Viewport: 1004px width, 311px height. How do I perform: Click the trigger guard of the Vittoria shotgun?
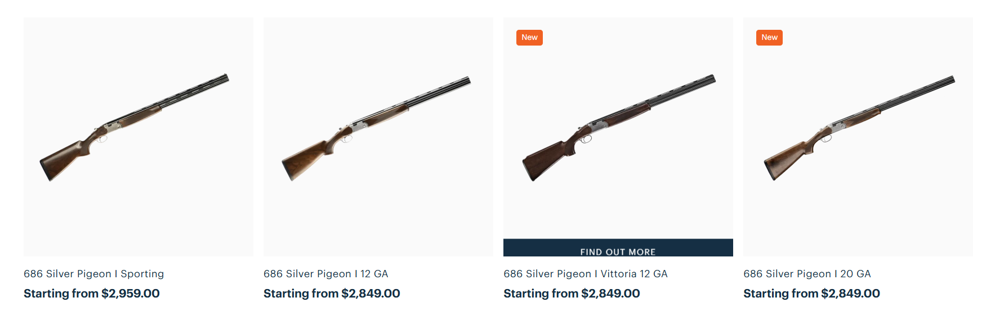[x=586, y=138]
